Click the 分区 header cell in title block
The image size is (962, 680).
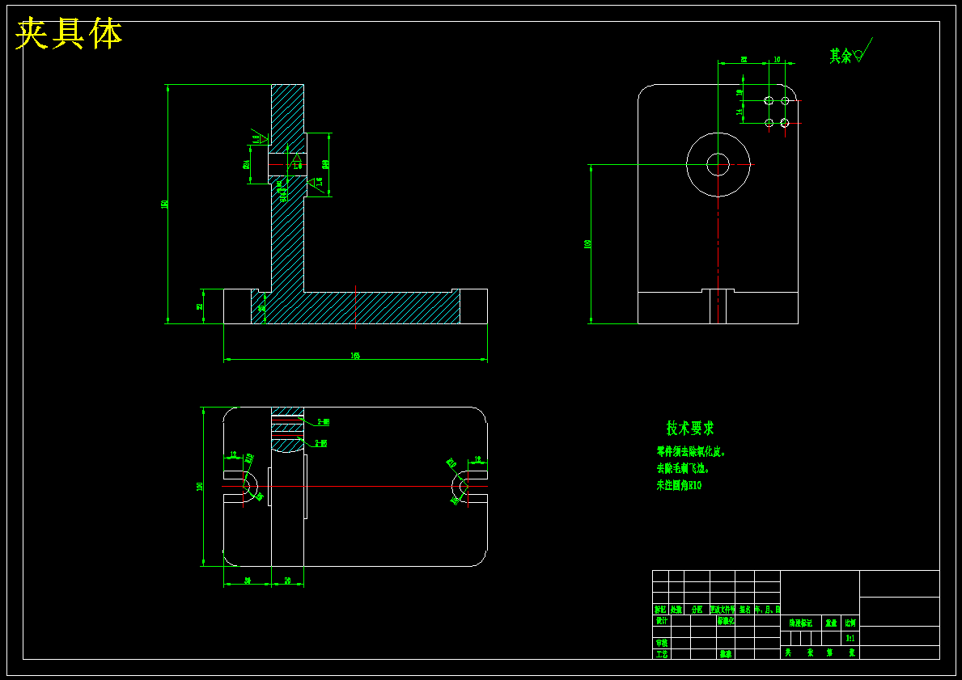coord(697,610)
